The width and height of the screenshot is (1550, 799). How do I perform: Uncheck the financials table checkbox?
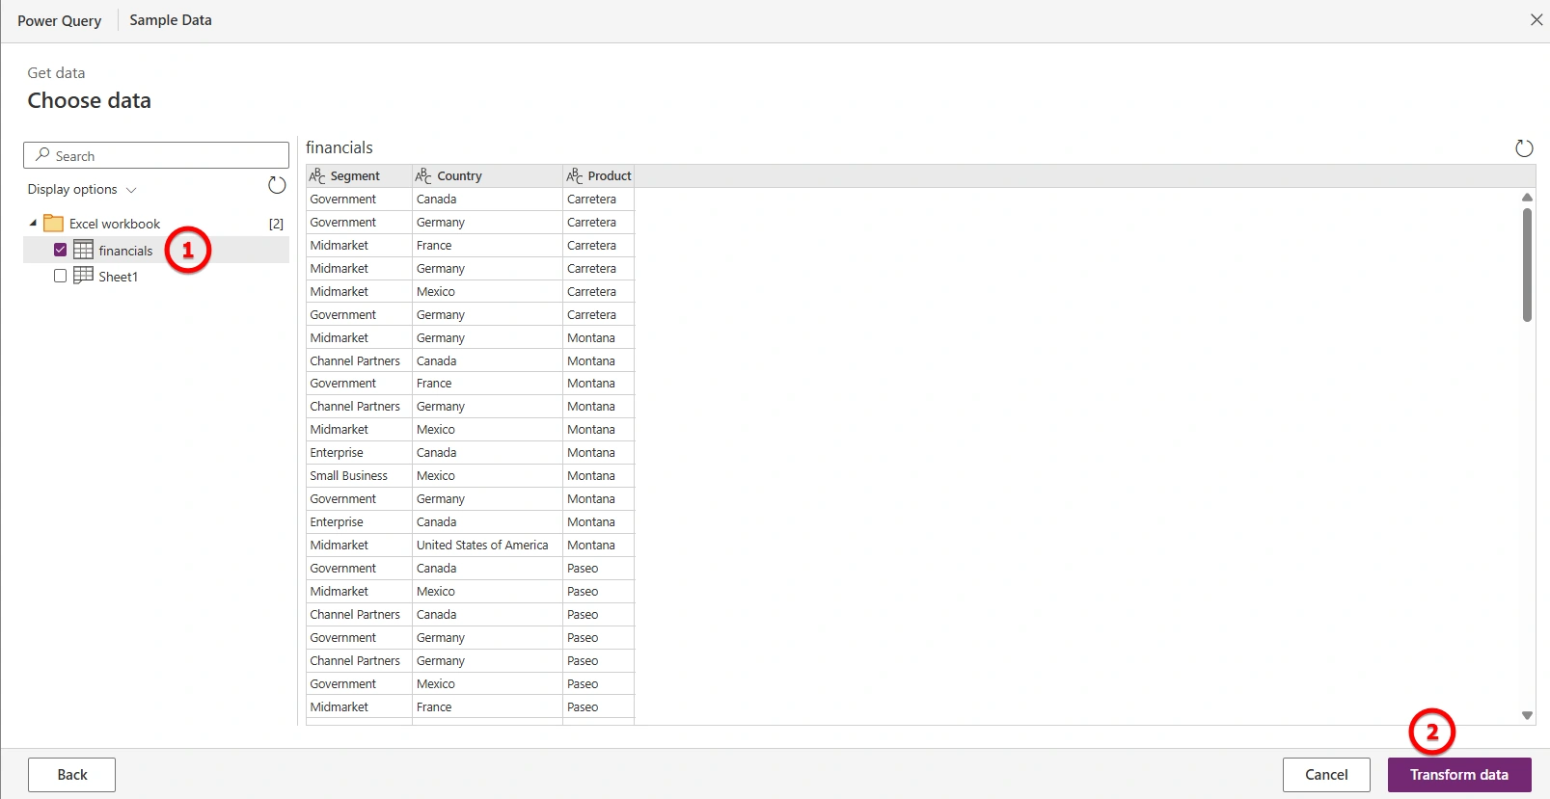click(x=61, y=250)
